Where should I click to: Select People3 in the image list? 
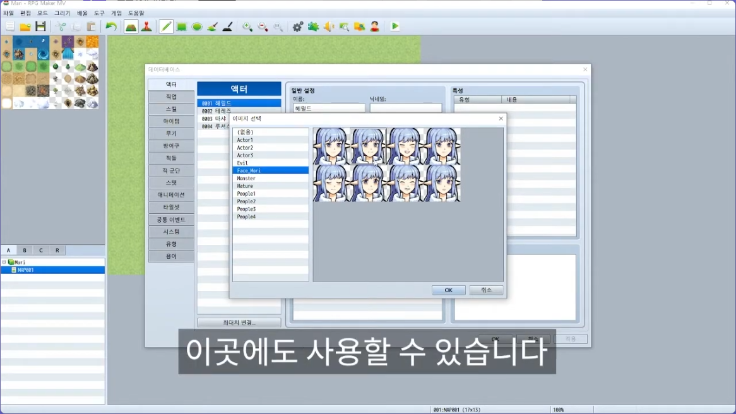click(270, 209)
